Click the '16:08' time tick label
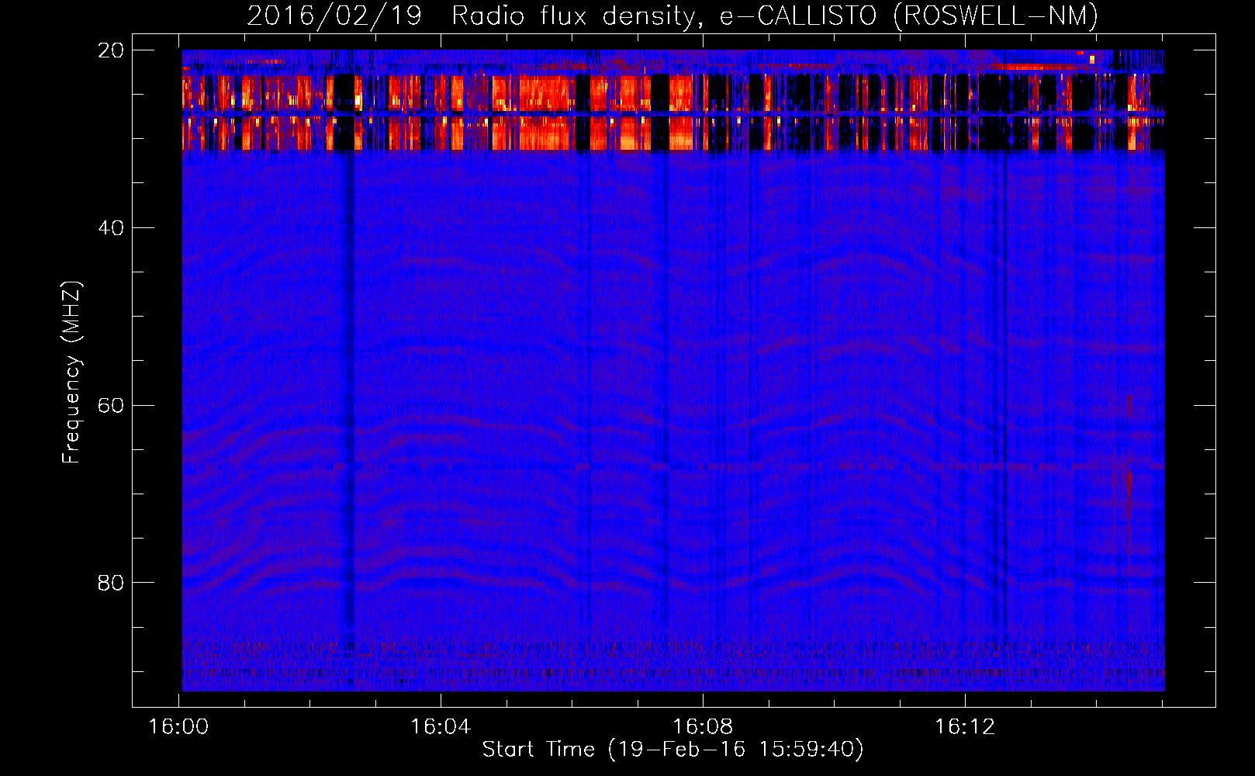This screenshot has width=1255, height=776. tap(703, 727)
